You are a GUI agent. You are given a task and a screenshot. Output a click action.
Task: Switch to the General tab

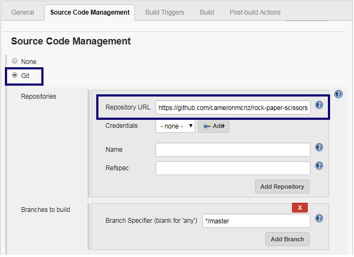[x=23, y=12]
